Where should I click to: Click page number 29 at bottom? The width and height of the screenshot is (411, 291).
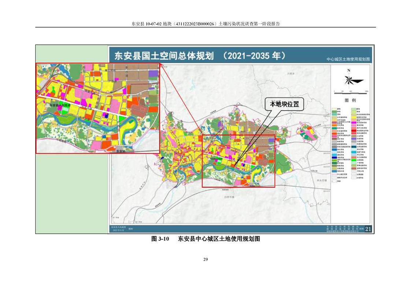[x=205, y=259]
